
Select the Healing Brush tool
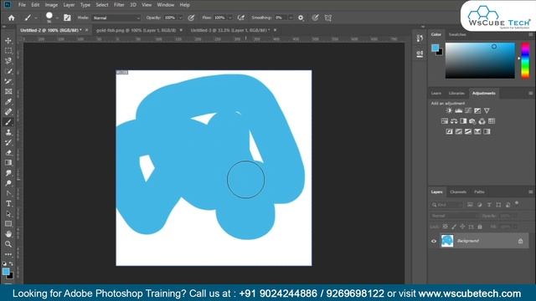(x=8, y=112)
